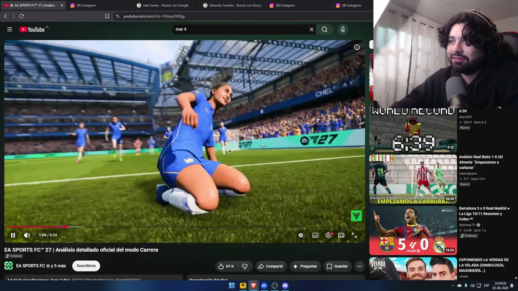This screenshot has width=518, height=291.
Task: Open 'Barcelona 5 x 0 Real Madrid' video title
Action: coord(484,214)
